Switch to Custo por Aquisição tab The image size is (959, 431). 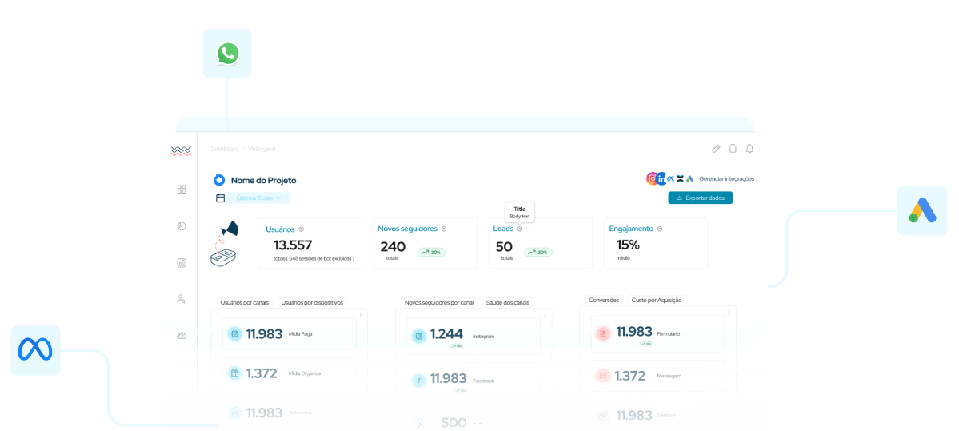[x=657, y=300]
